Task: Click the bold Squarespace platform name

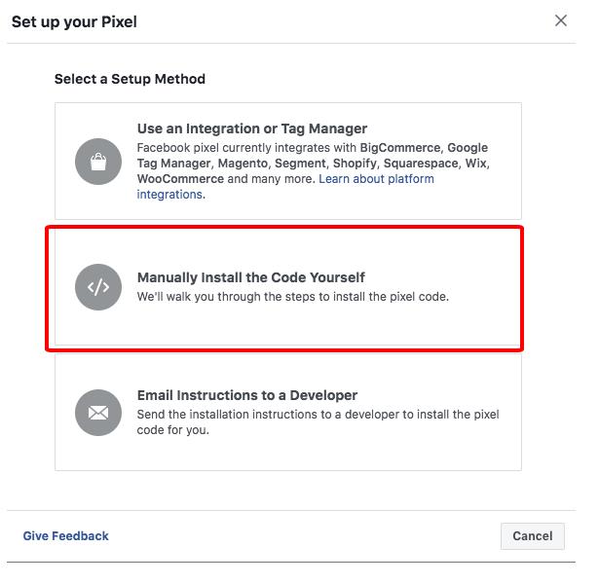Action: coord(421,164)
